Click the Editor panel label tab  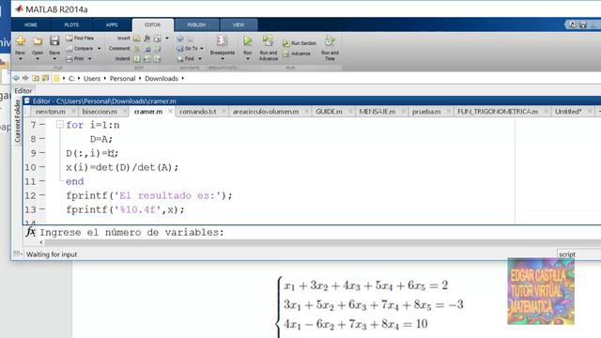coord(23,91)
